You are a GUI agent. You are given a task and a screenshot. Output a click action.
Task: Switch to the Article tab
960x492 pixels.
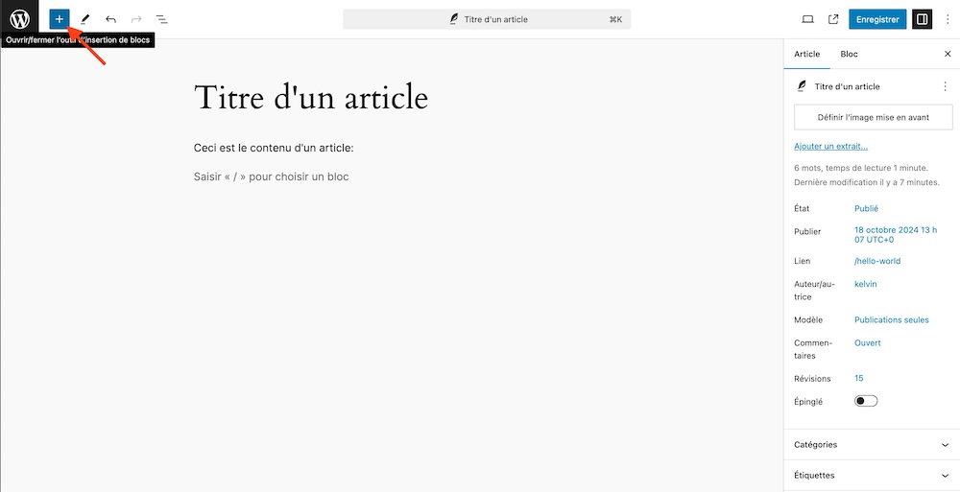pyautogui.click(x=807, y=54)
